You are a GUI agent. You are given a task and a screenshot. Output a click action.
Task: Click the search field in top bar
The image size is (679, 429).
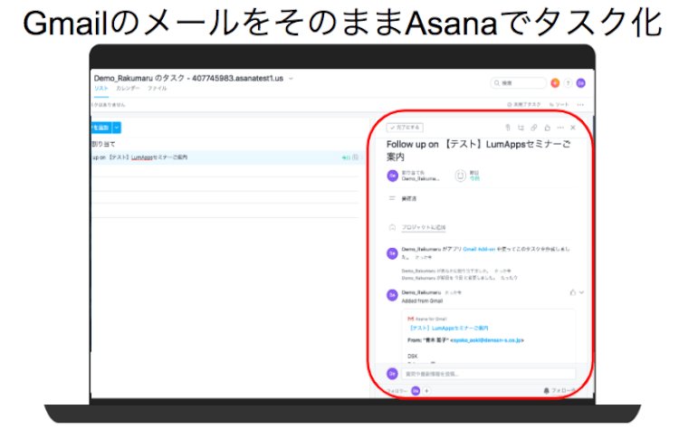click(518, 82)
